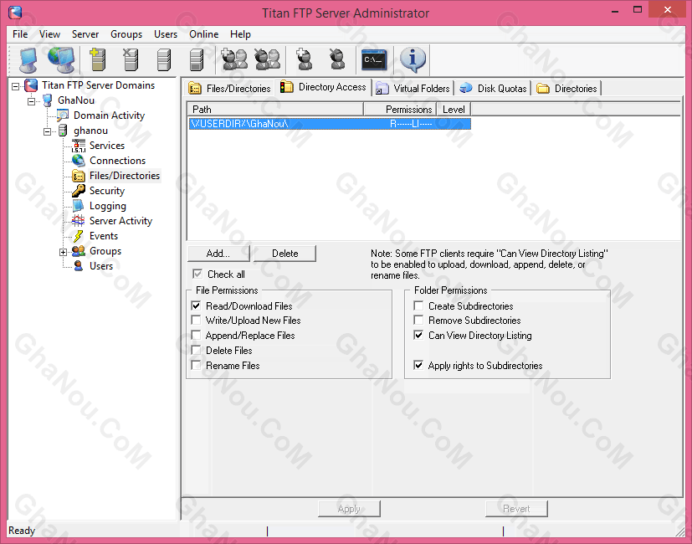
Task: Open the Groups menu
Action: [x=126, y=34]
